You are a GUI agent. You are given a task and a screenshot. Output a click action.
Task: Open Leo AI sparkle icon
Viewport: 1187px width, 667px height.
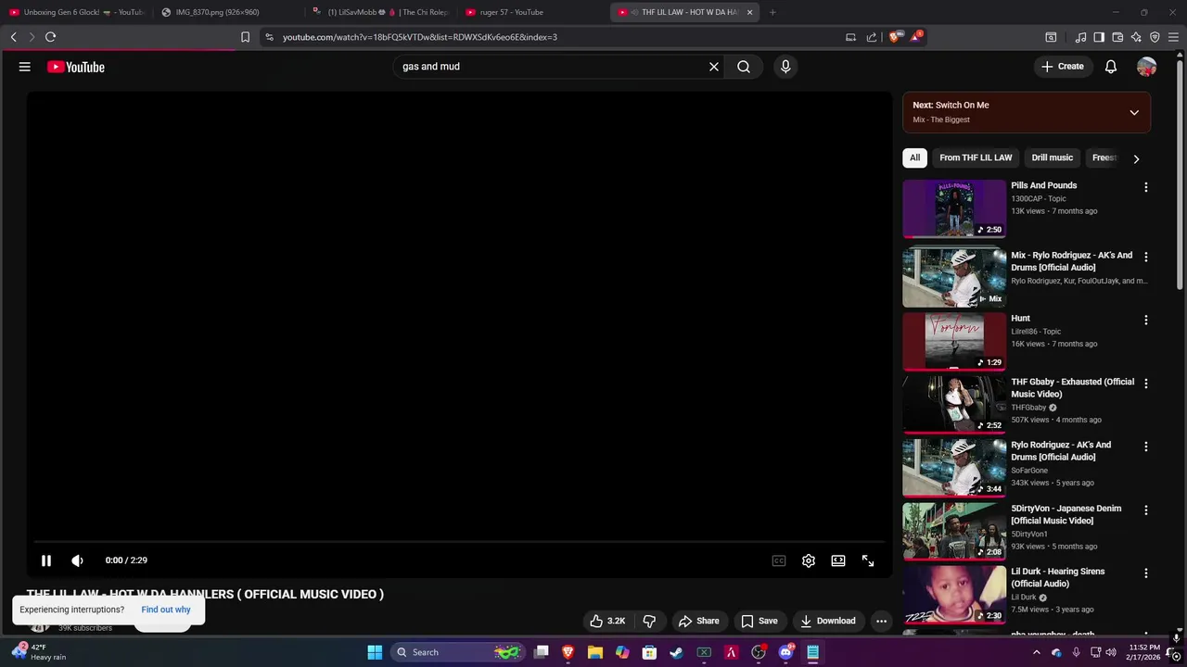click(1136, 37)
